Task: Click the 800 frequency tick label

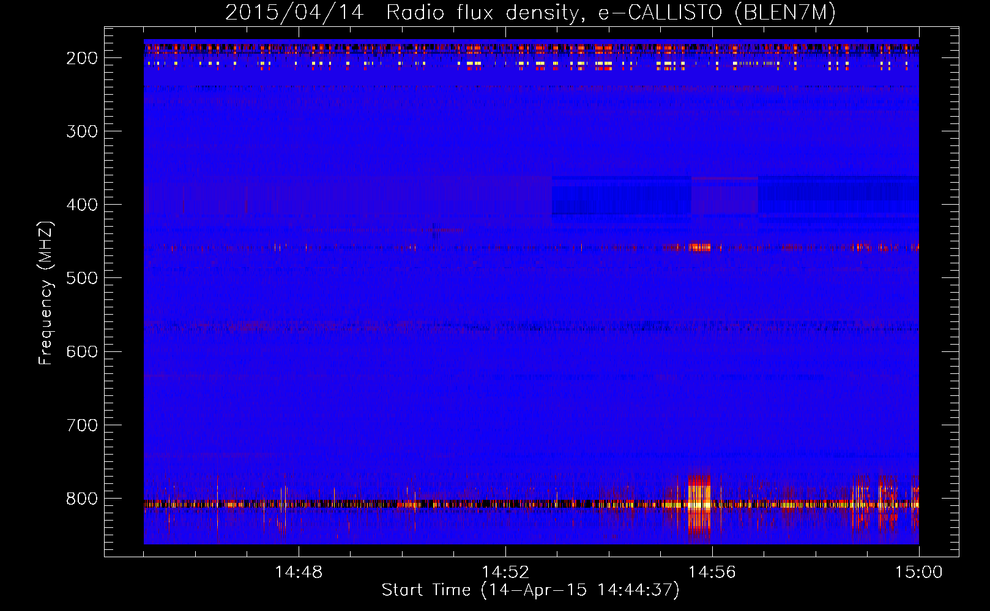Action: [82, 499]
